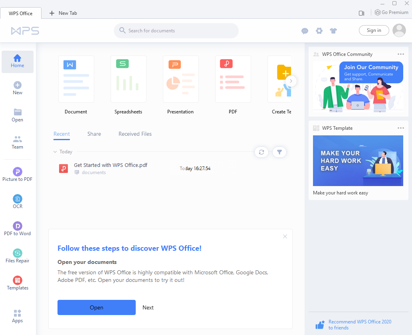Open the user avatar profile

[399, 30]
